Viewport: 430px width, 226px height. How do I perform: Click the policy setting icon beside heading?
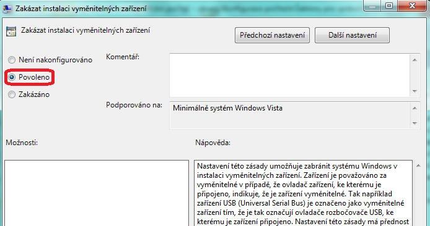11,31
